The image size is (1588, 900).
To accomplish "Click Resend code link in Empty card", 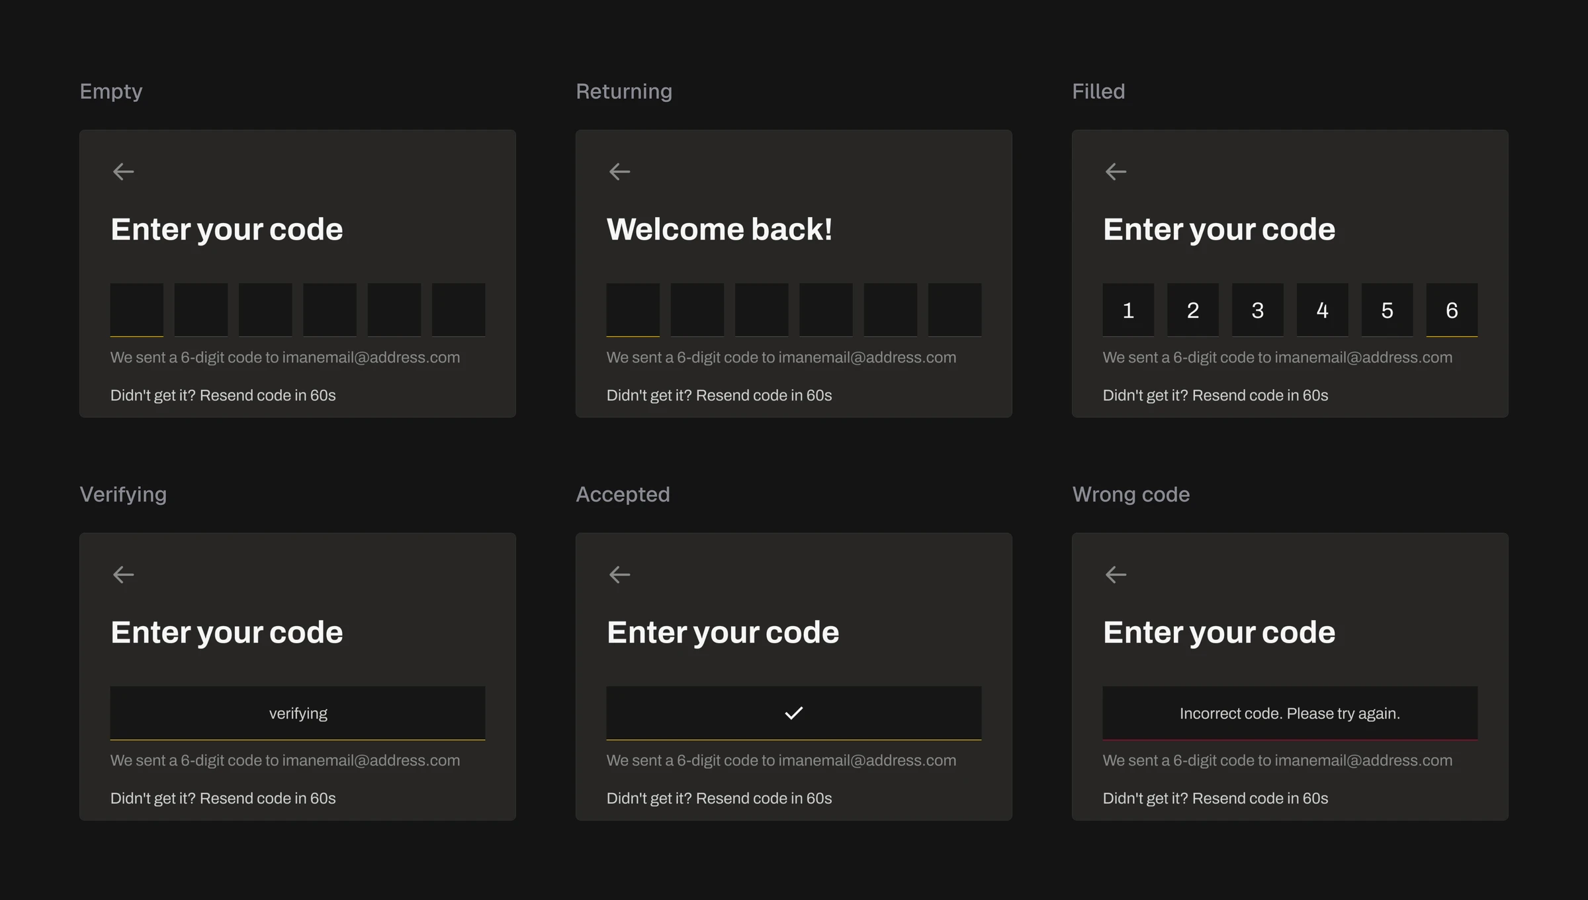I will (x=267, y=395).
